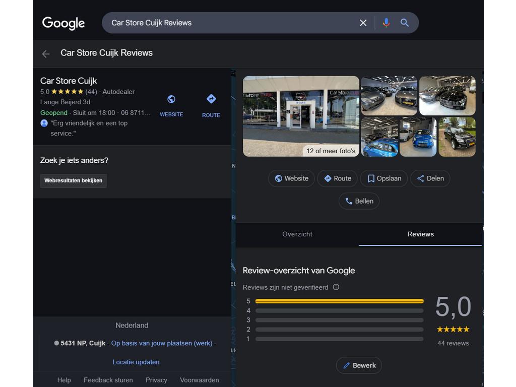
Task: Click the Google logo
Action: click(63, 23)
